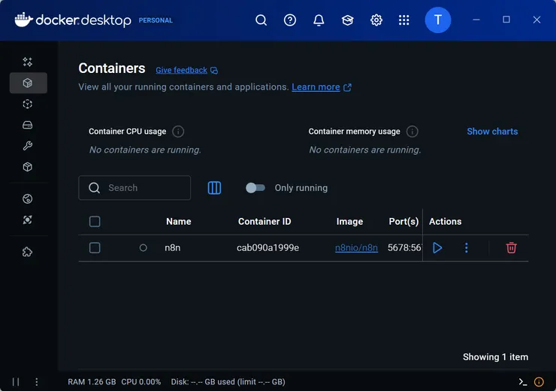
Task: Delete the n8n container with trash icon
Action: [511, 247]
